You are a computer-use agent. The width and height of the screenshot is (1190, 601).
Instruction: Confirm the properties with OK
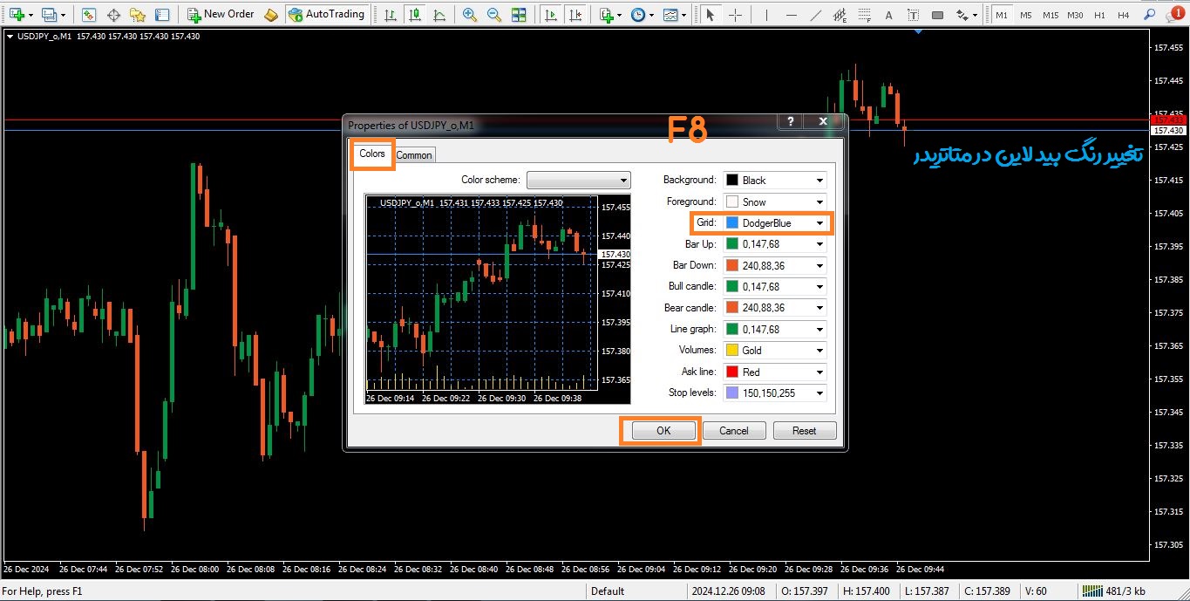click(663, 430)
